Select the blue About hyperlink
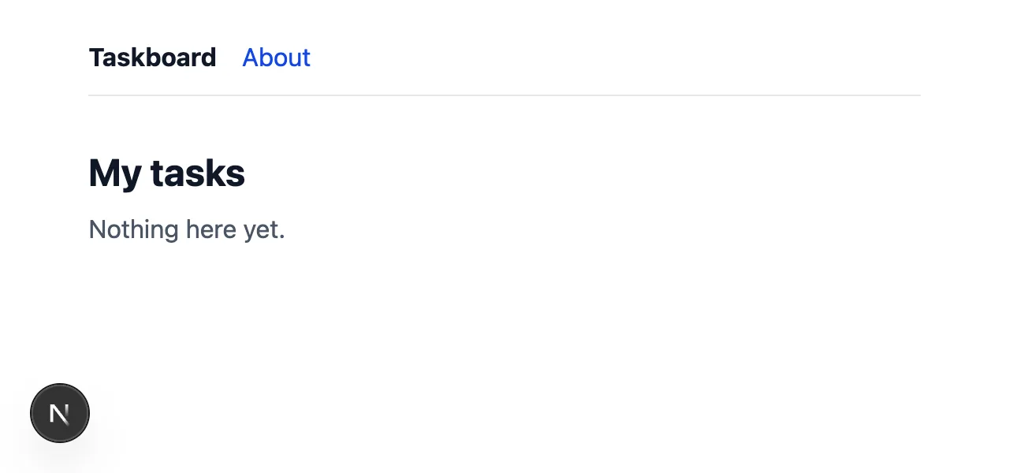1009x473 pixels. point(276,58)
